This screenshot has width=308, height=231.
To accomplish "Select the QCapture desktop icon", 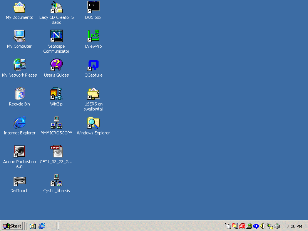I will click(x=93, y=65).
